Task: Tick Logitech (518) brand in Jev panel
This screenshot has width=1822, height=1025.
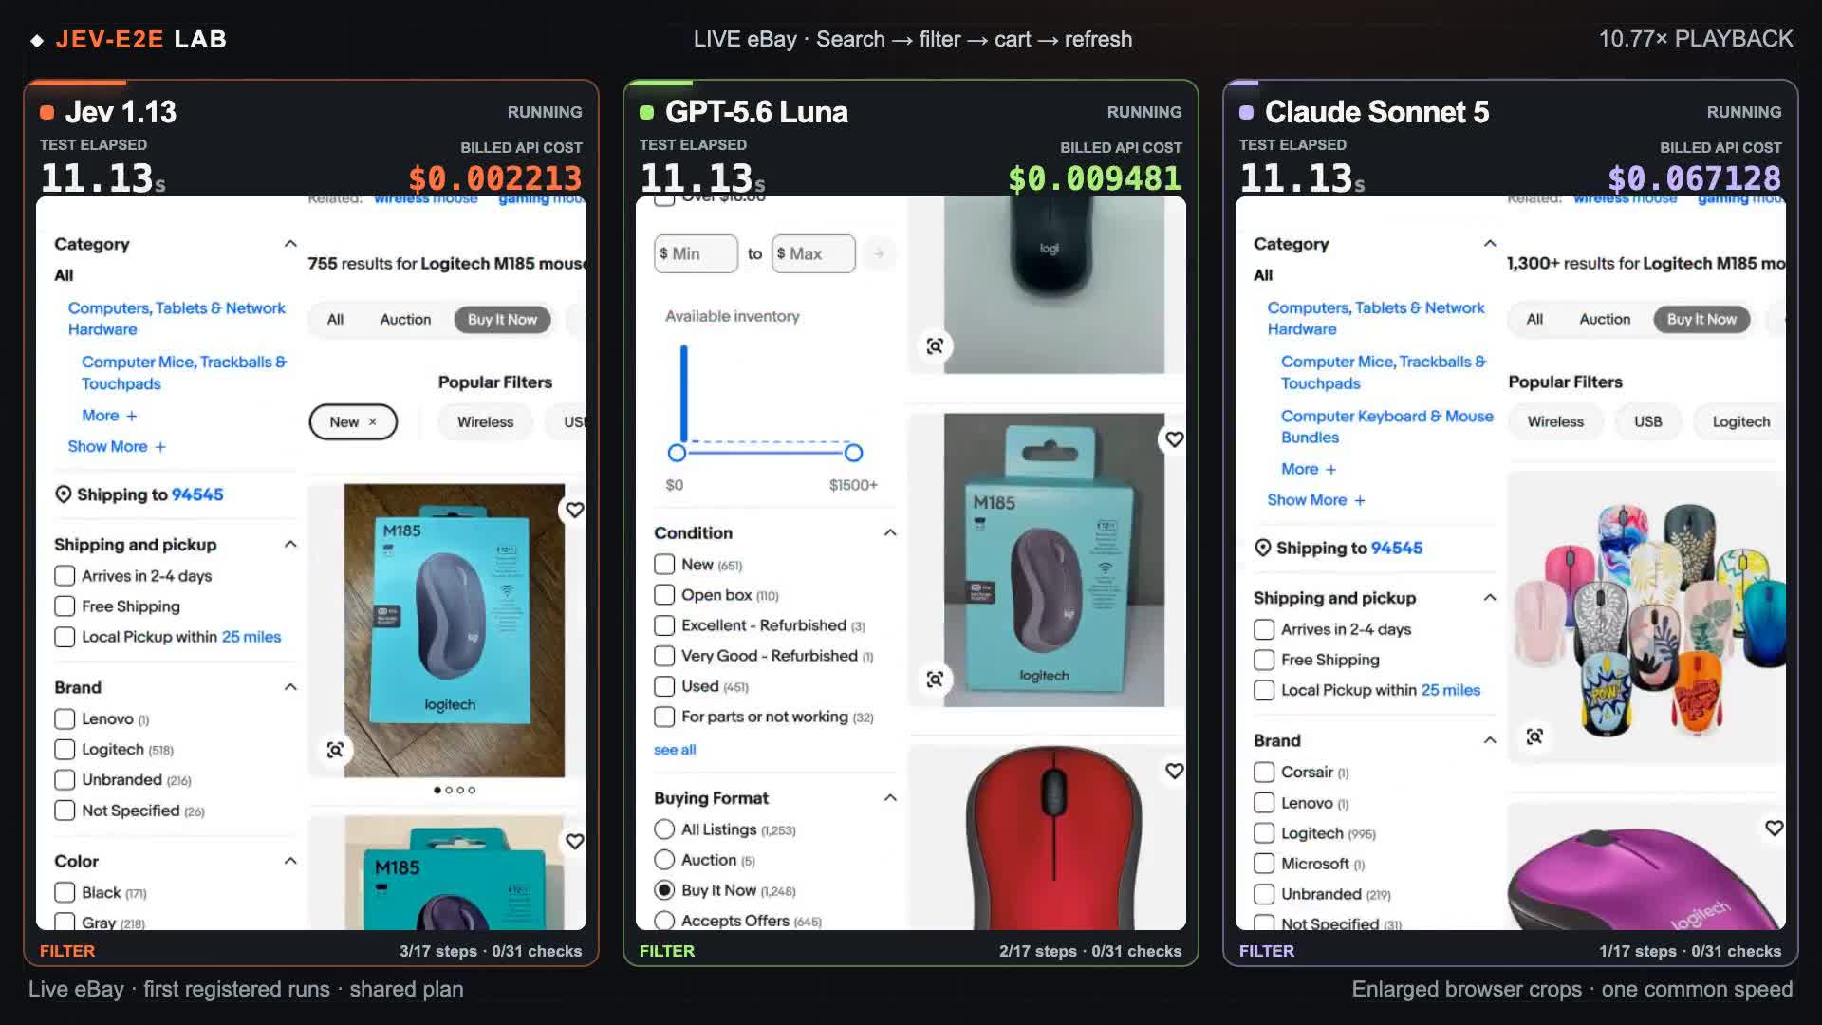Action: [x=65, y=750]
